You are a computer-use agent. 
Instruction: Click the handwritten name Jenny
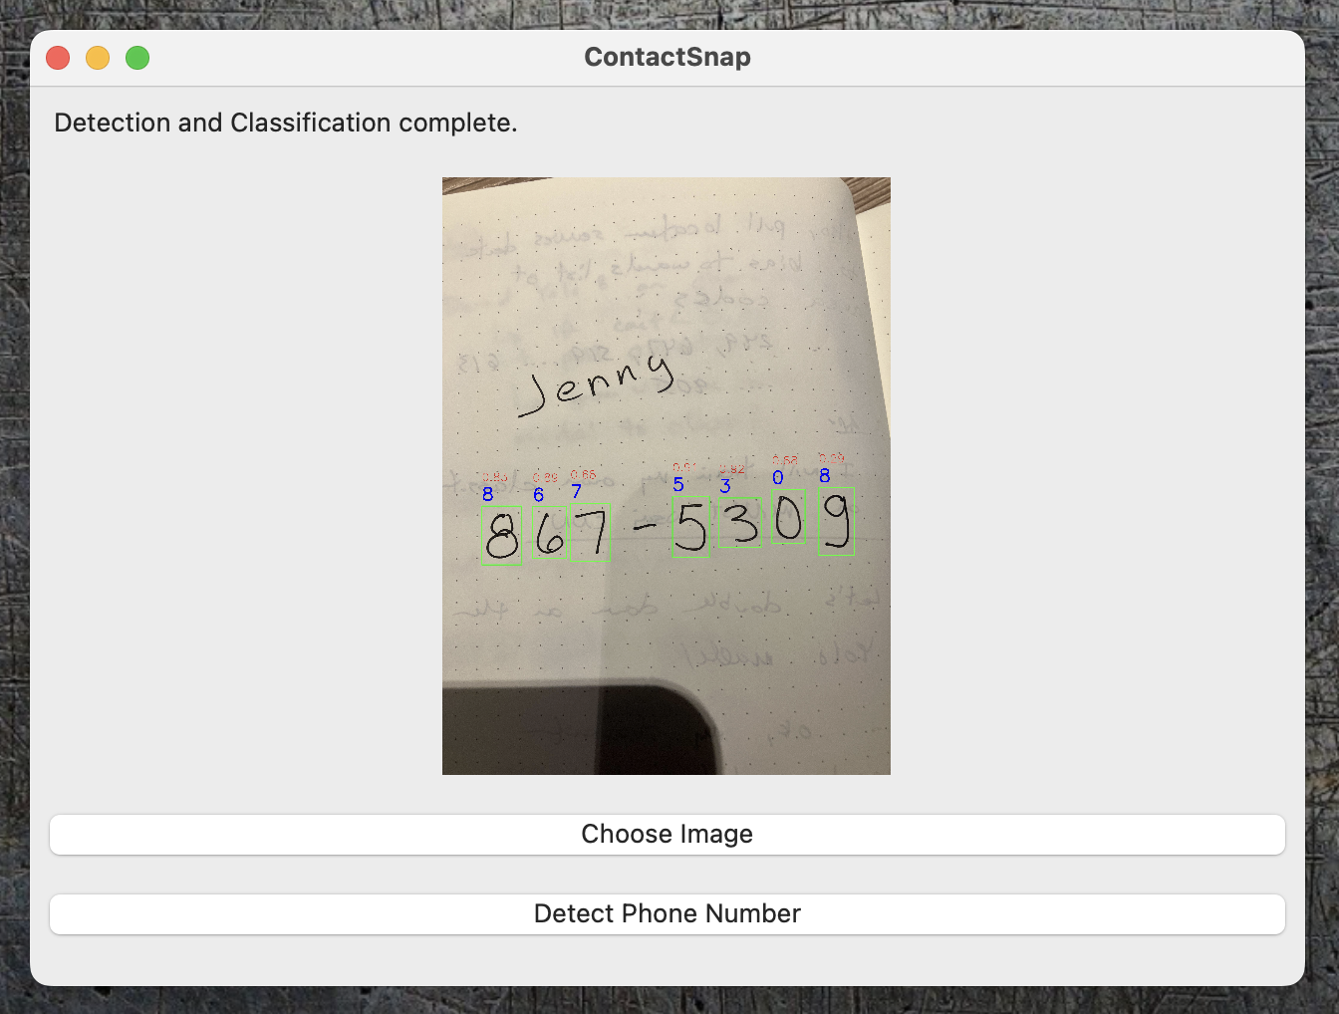(x=596, y=383)
